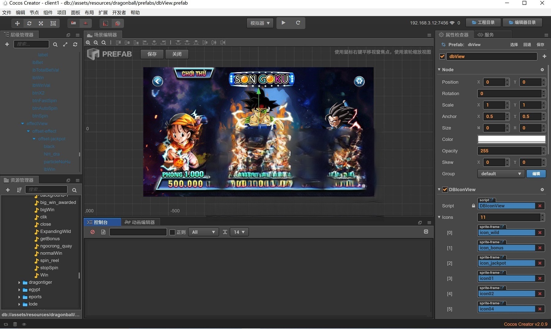Click the console filter text field
Image resolution: width=551 pixels, height=329 pixels.
click(x=138, y=232)
